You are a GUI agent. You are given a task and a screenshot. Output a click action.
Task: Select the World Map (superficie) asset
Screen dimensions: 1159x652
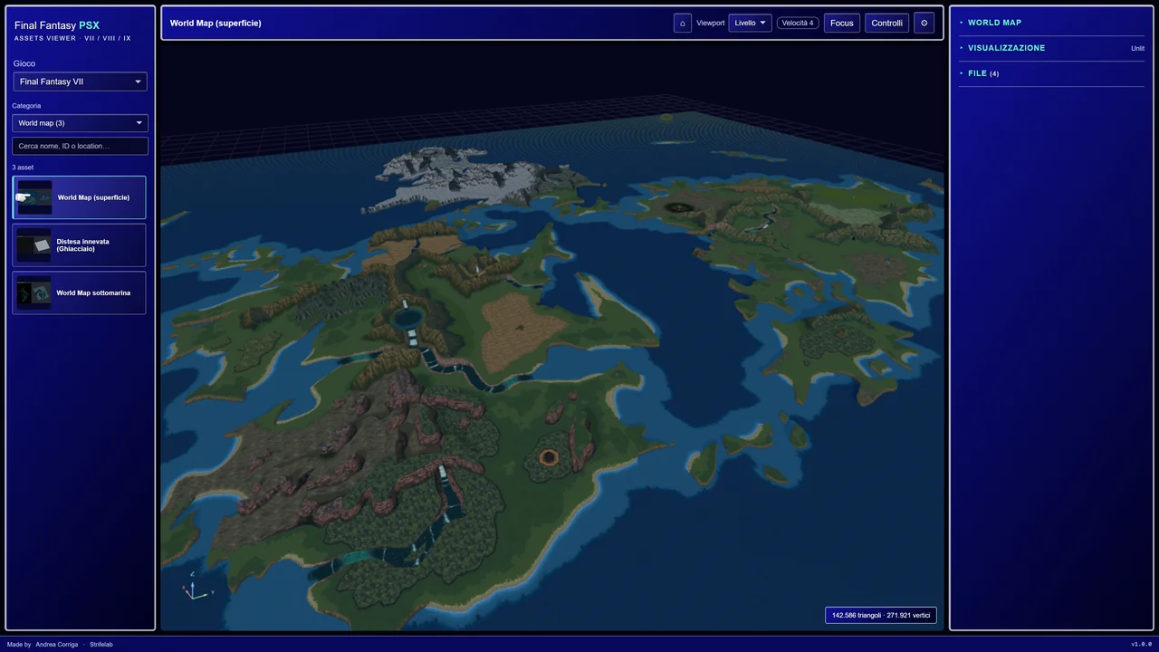[x=79, y=197]
